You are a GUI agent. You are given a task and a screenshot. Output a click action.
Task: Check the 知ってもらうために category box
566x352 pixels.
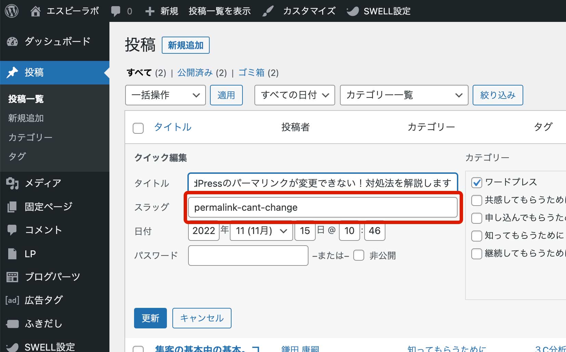(x=476, y=236)
